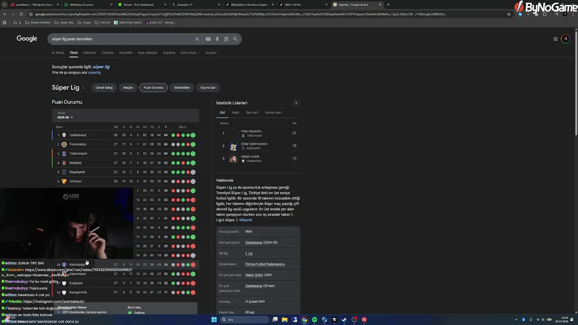Click the Beşiktaş club crest

(x=64, y=163)
